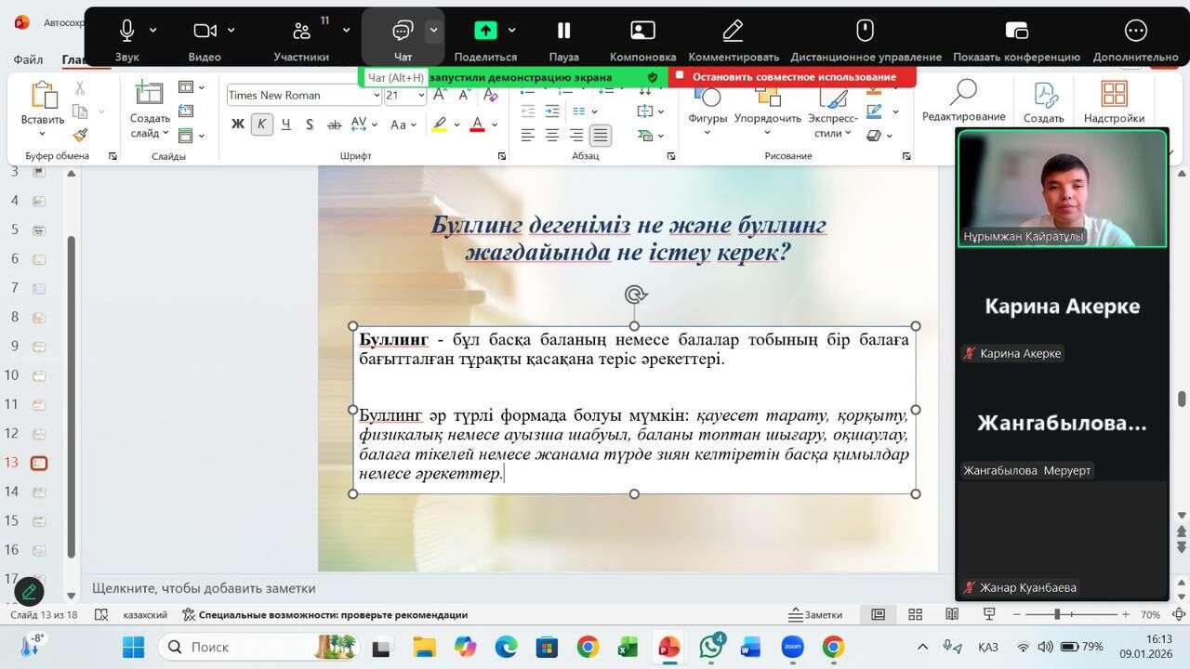
Task: Open the Файл menu
Action: tap(28, 60)
